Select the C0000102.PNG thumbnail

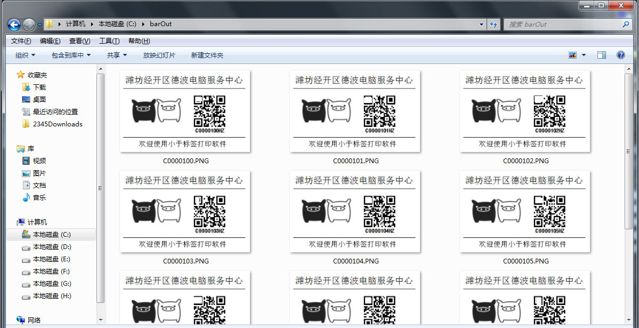(525, 111)
